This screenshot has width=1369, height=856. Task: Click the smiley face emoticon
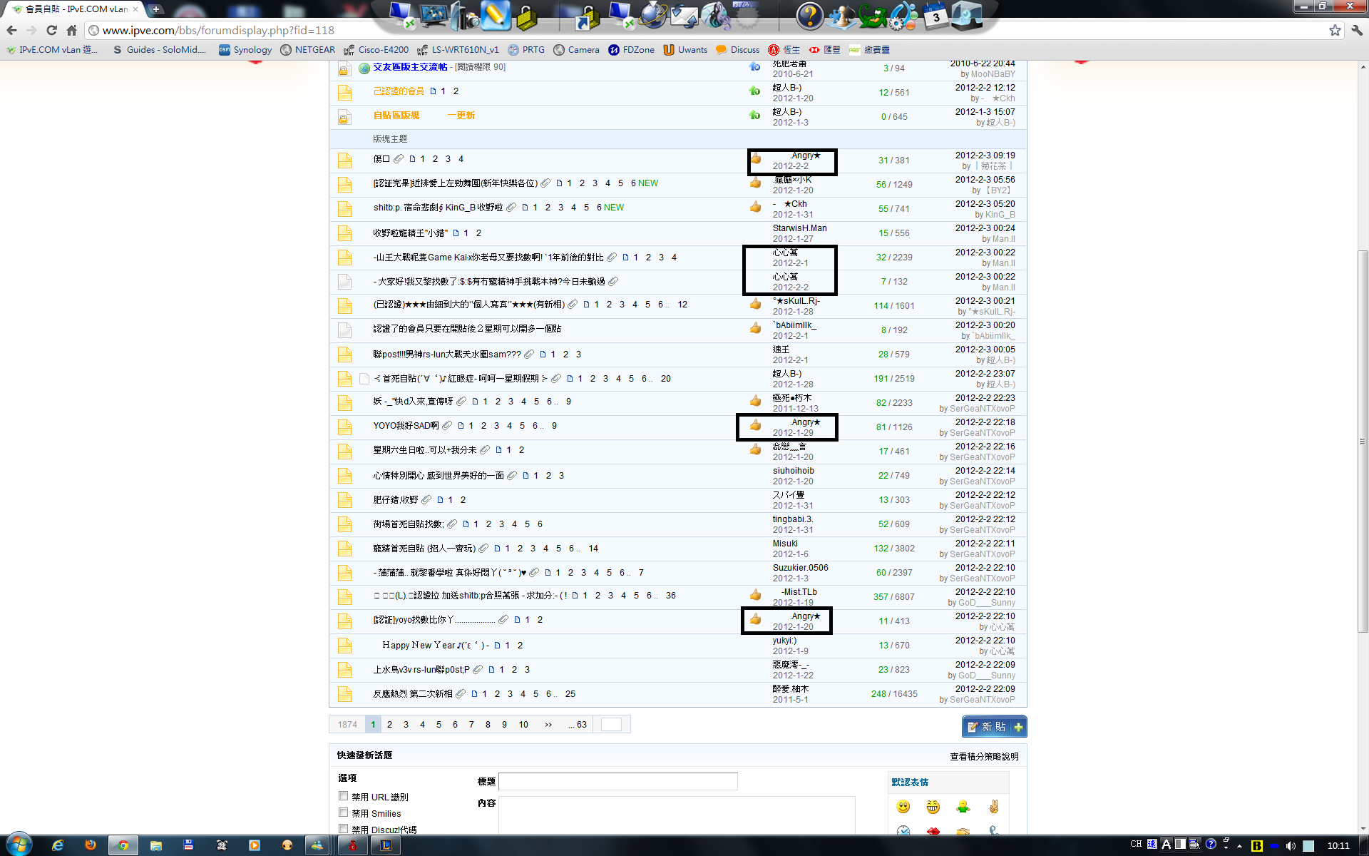[903, 807]
